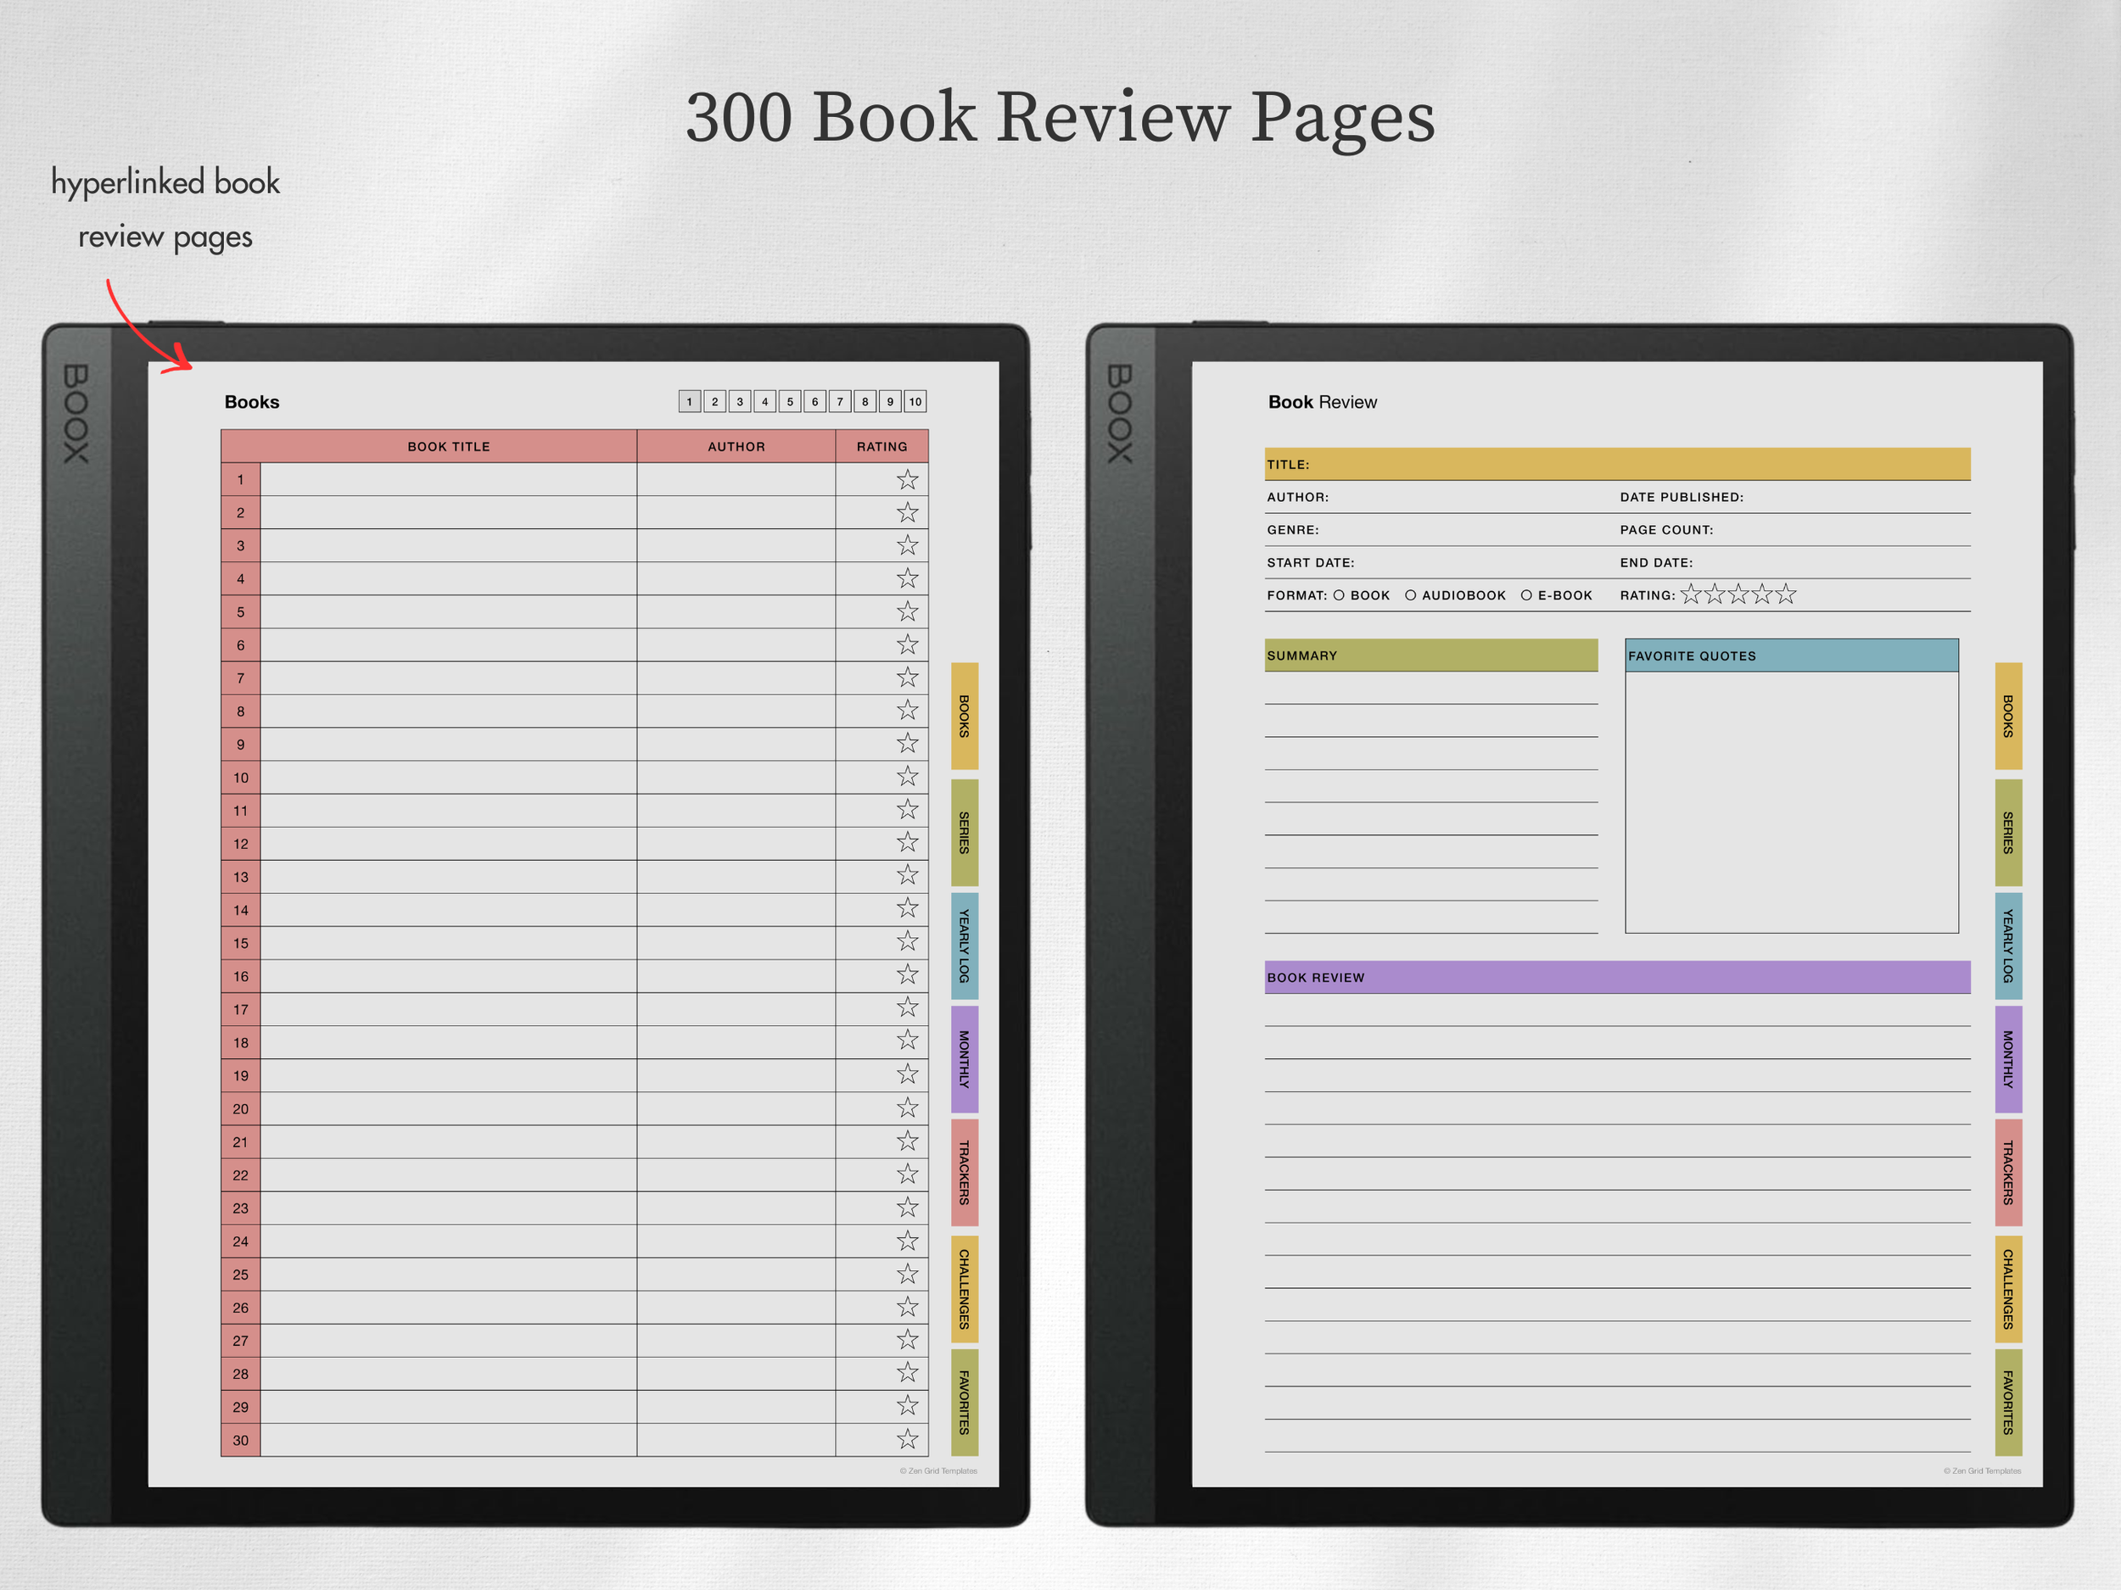Go to Books index page 7
The image size is (2121, 1590).
click(x=840, y=402)
